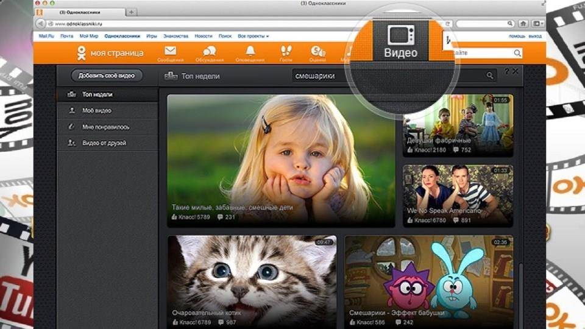Open Сообщения envelope icon
Image resolution: width=585 pixels, height=329 pixels.
[170, 52]
